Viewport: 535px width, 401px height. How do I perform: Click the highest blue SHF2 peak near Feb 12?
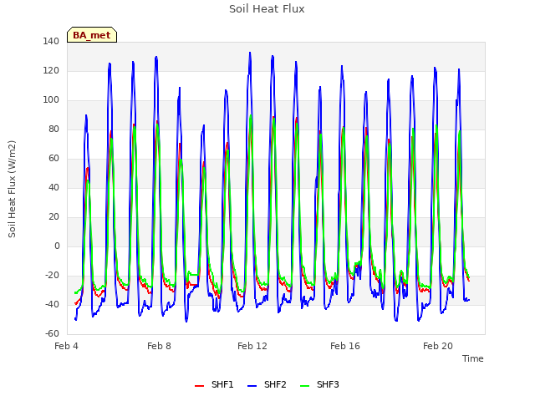click(250, 53)
